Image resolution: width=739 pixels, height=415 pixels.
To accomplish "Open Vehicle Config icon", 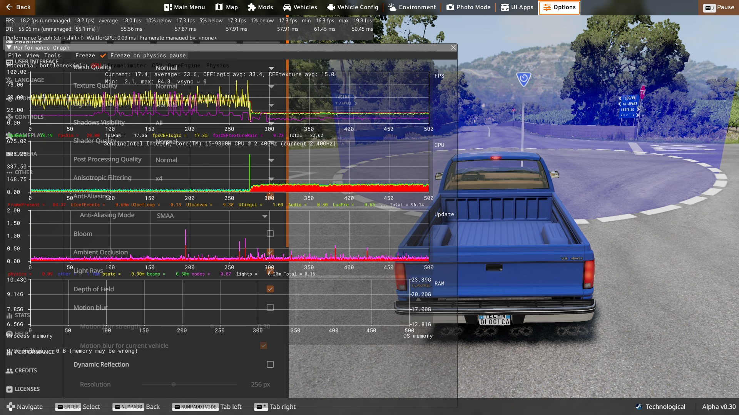I will 331,7.
